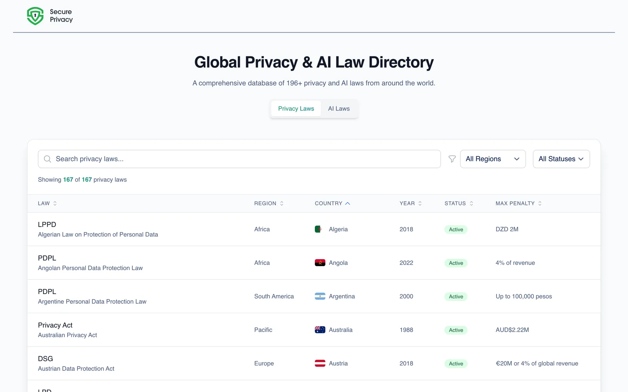This screenshot has width=628, height=392.
Task: Click the Austria flag icon
Action: tap(320, 363)
